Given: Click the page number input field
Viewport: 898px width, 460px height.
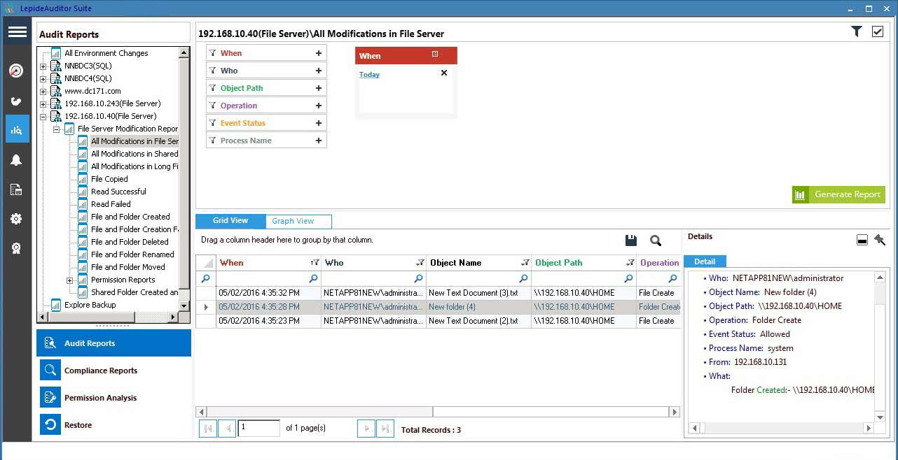Looking at the screenshot, I should [x=258, y=428].
